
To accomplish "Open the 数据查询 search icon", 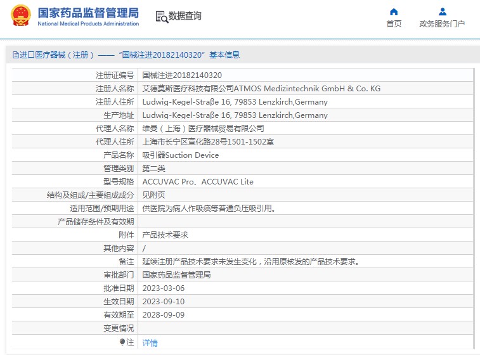I will click(x=162, y=16).
